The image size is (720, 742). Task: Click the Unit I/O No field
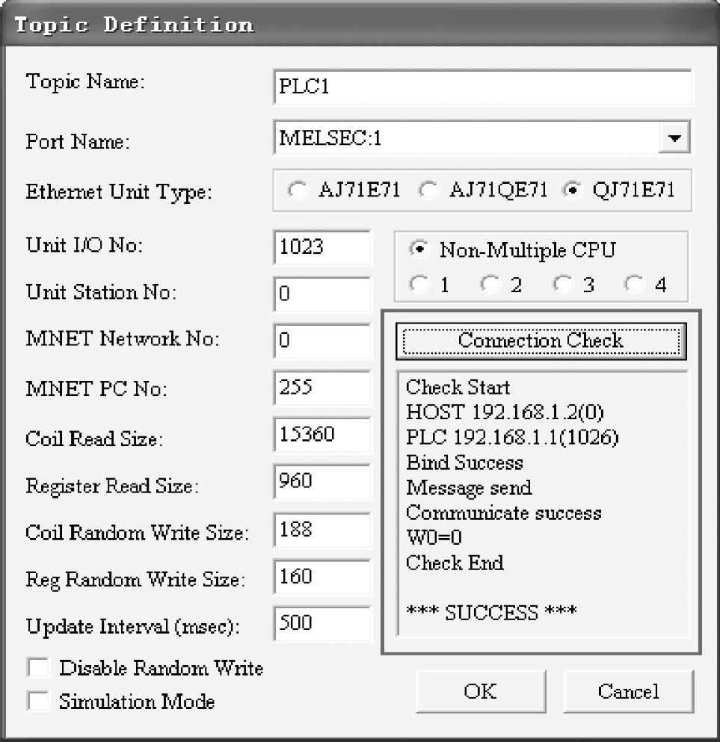coord(321,248)
